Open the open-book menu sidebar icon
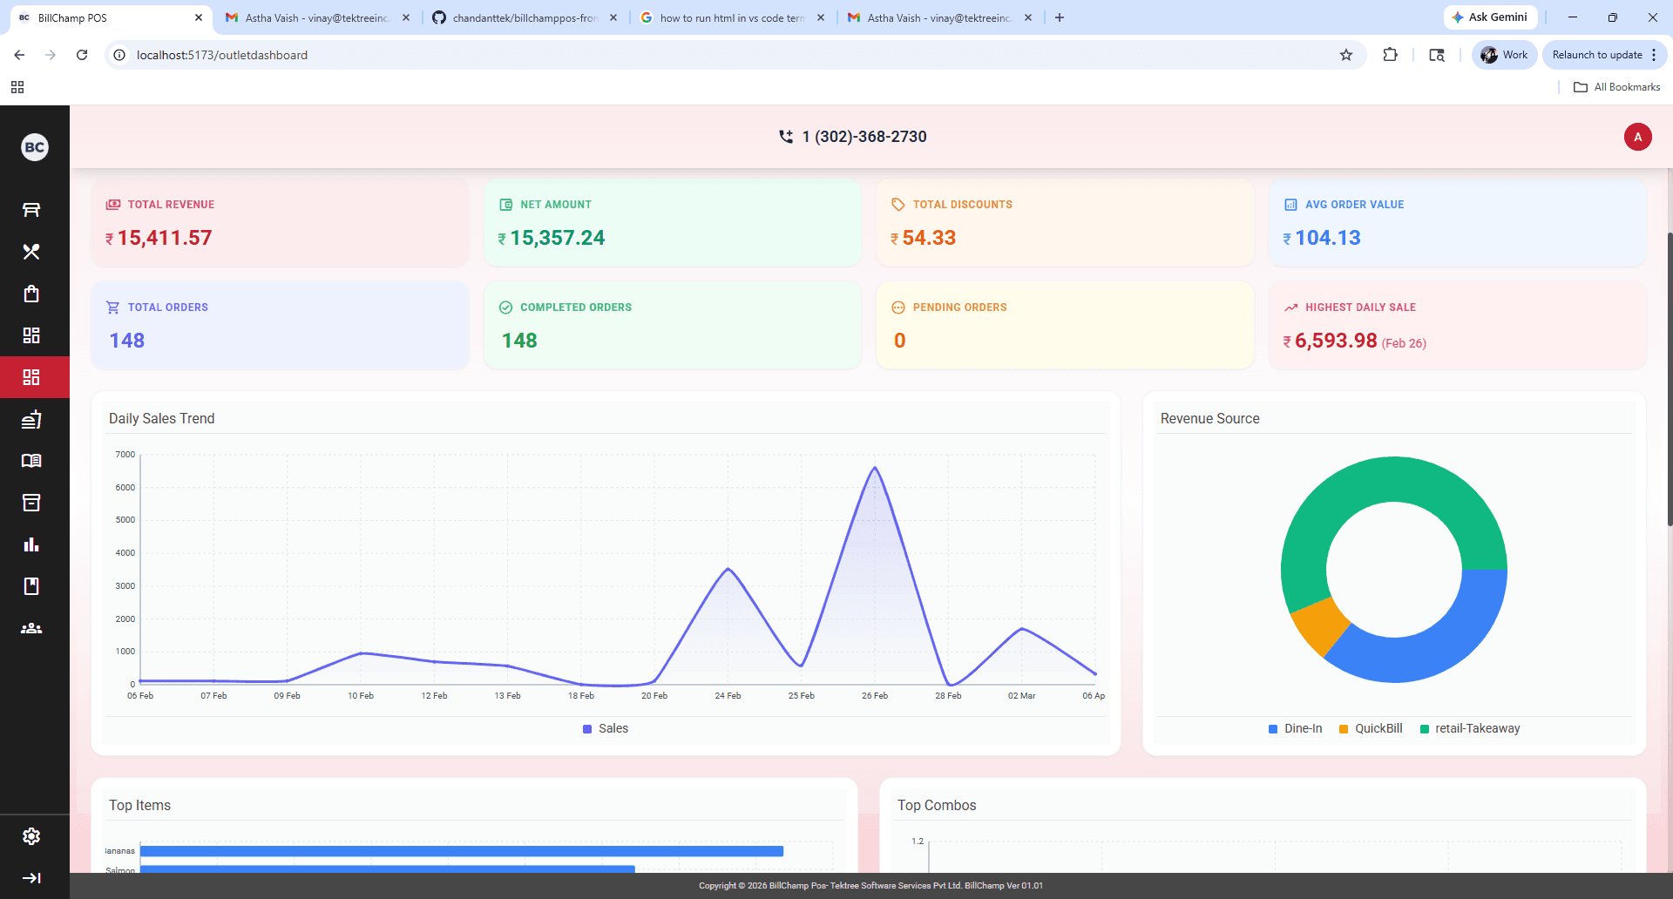Viewport: 1673px width, 899px height. point(31,461)
